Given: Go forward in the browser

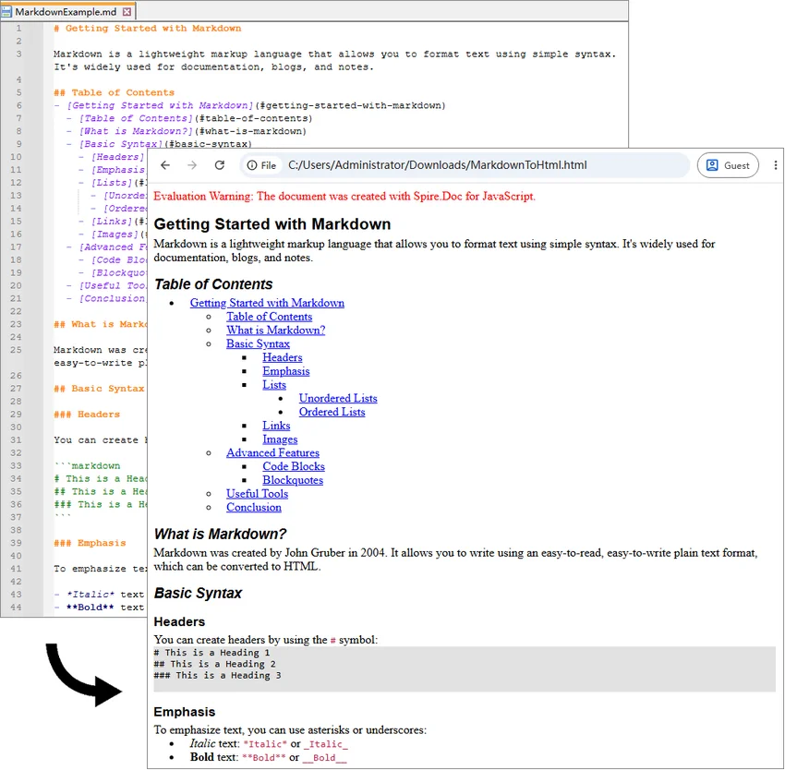Looking at the screenshot, I should tap(192, 165).
